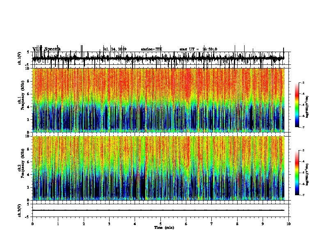Click the 'Time (min)' x-axis label
This screenshot has width=325, height=251.
164,228
